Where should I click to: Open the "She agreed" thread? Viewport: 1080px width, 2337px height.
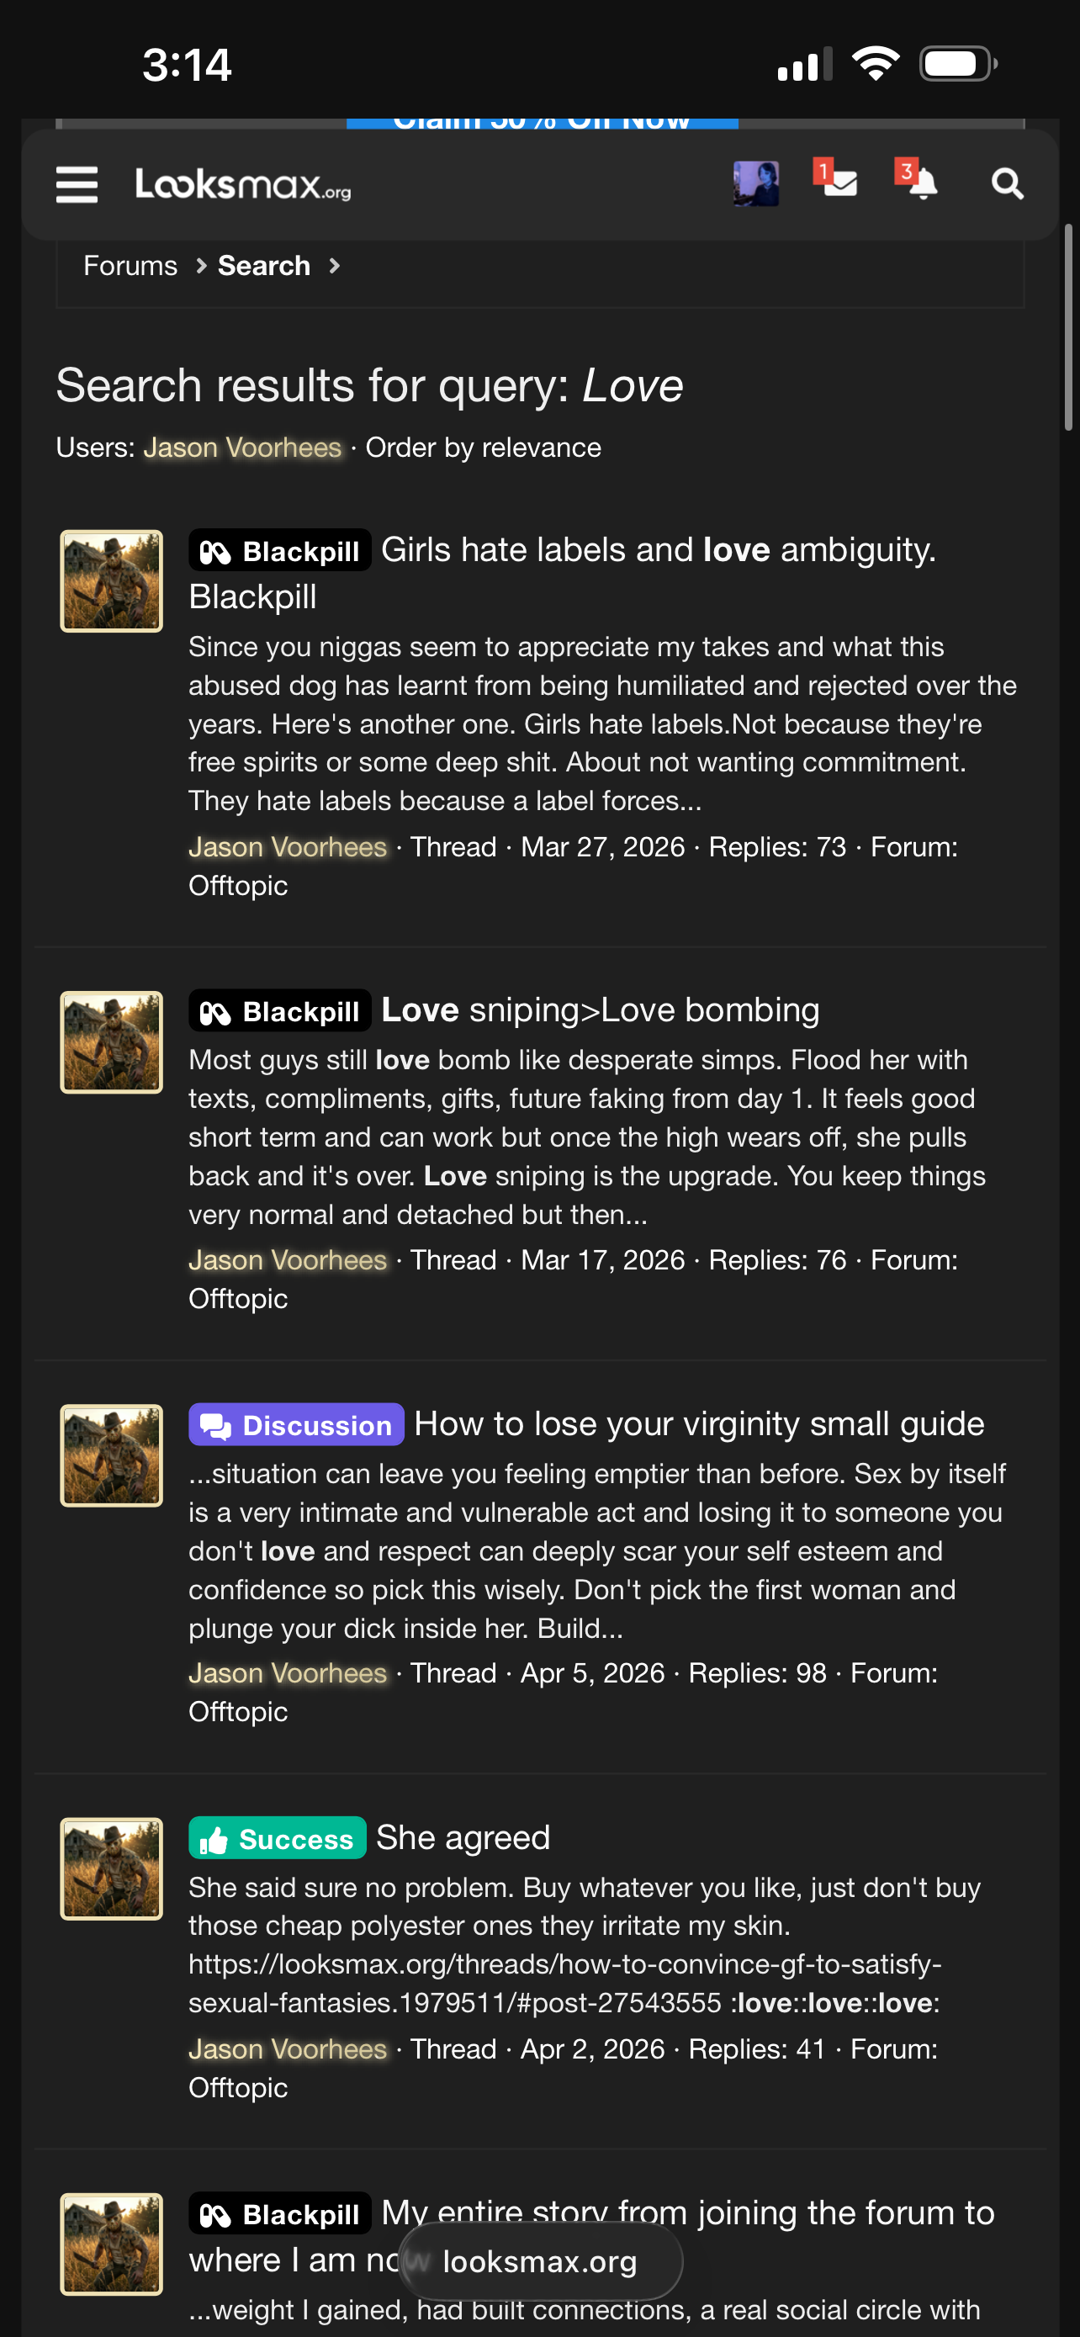[463, 1838]
